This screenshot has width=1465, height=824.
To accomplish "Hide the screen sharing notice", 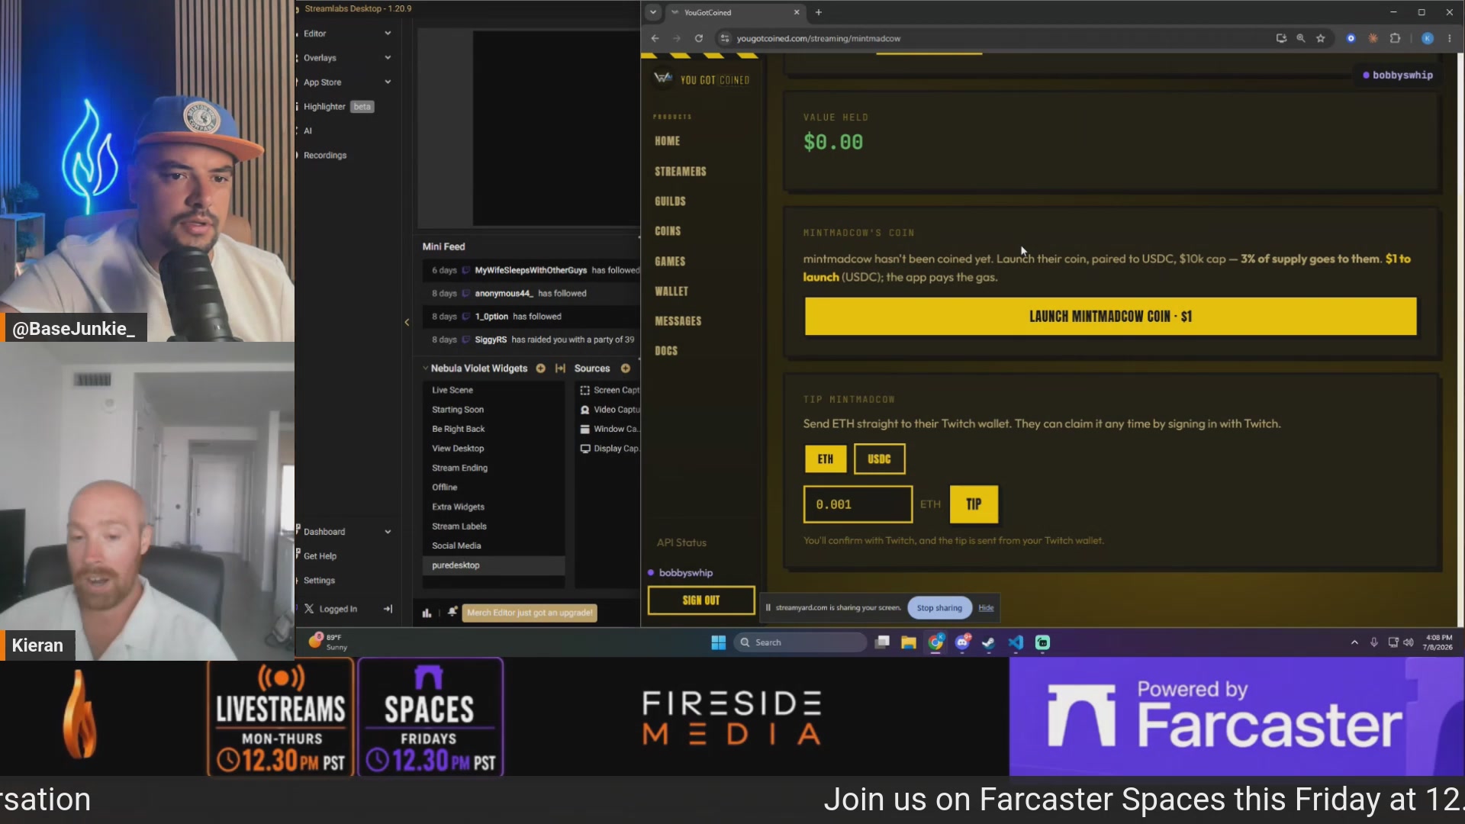I will pos(986,608).
